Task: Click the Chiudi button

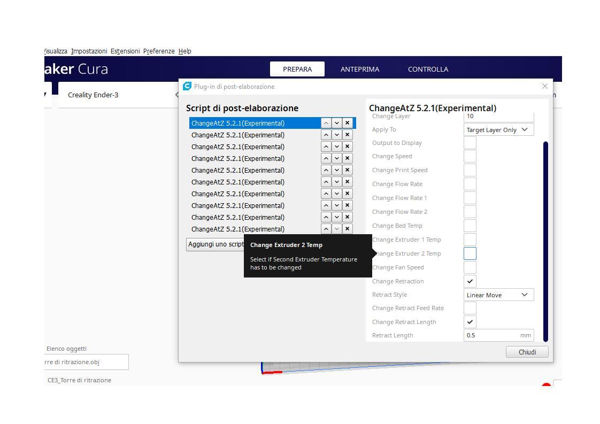Action: coord(527,352)
